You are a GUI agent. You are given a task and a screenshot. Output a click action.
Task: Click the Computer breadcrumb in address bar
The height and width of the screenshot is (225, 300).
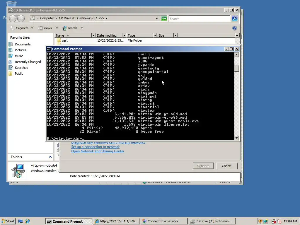pyautogui.click(x=47, y=18)
